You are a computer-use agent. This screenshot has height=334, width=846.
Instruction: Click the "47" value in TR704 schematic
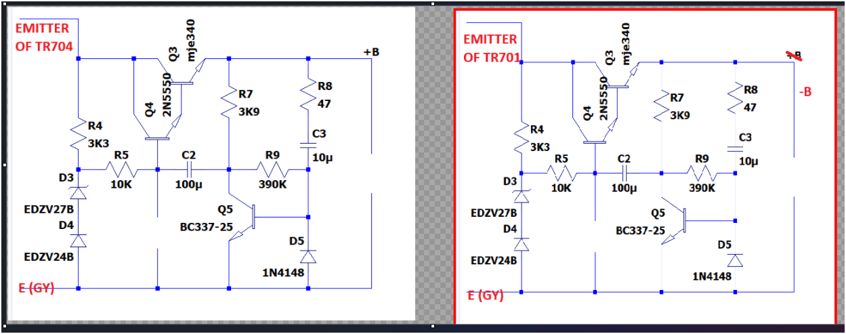324,104
